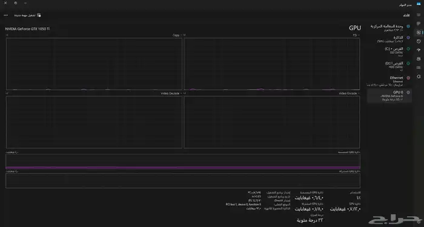This screenshot has width=424, height=227.
Task: Select the CPU item in performance list
Action: (x=389, y=28)
